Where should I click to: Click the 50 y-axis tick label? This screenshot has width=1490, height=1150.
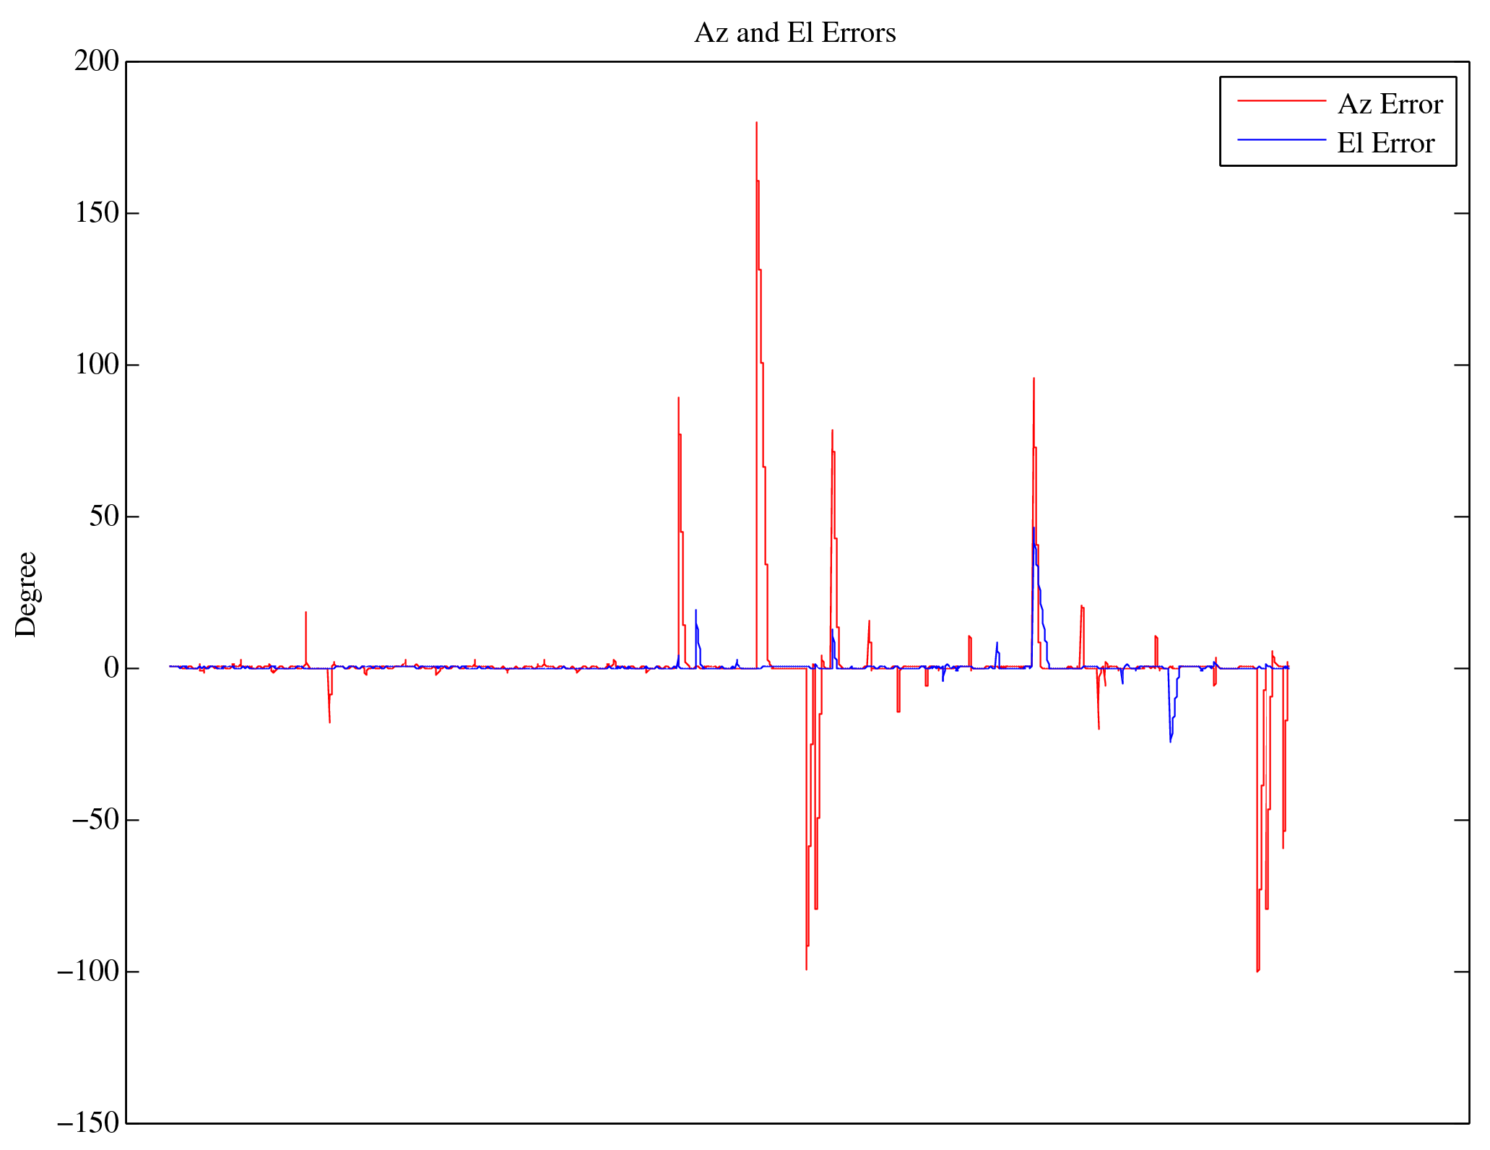[103, 516]
